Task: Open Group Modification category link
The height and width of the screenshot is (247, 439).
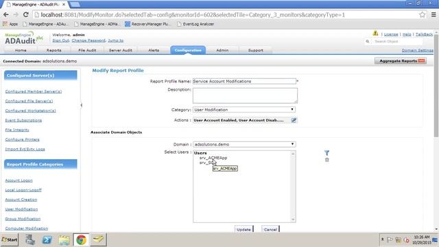Action: point(23,219)
